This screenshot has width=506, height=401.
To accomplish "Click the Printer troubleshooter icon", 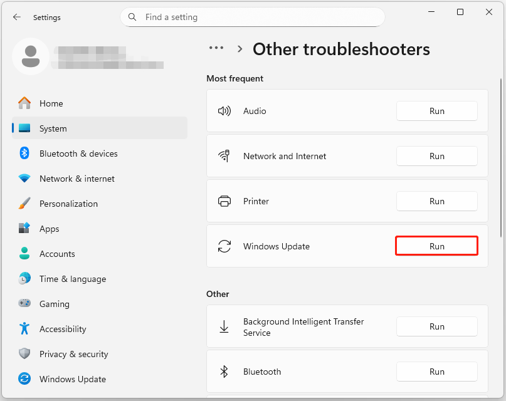I will [x=225, y=200].
